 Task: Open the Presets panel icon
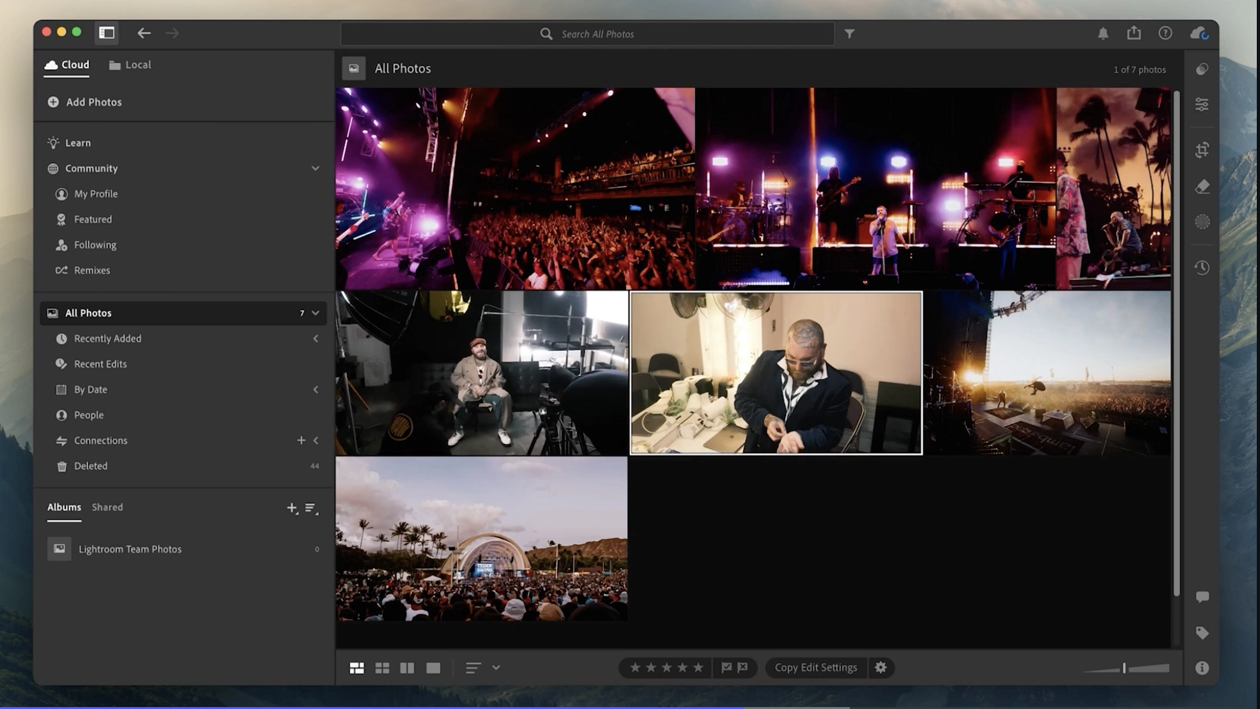(1202, 69)
